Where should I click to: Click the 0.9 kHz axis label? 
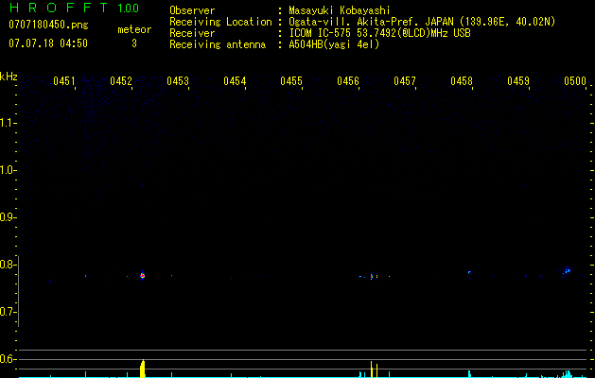(8, 217)
